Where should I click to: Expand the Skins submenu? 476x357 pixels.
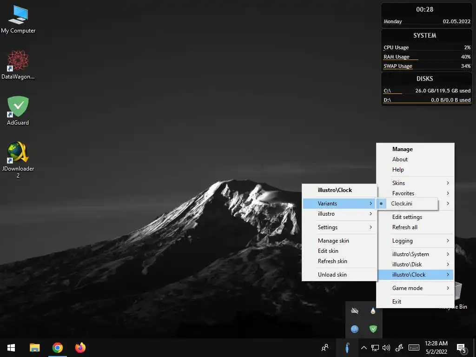[415, 183]
